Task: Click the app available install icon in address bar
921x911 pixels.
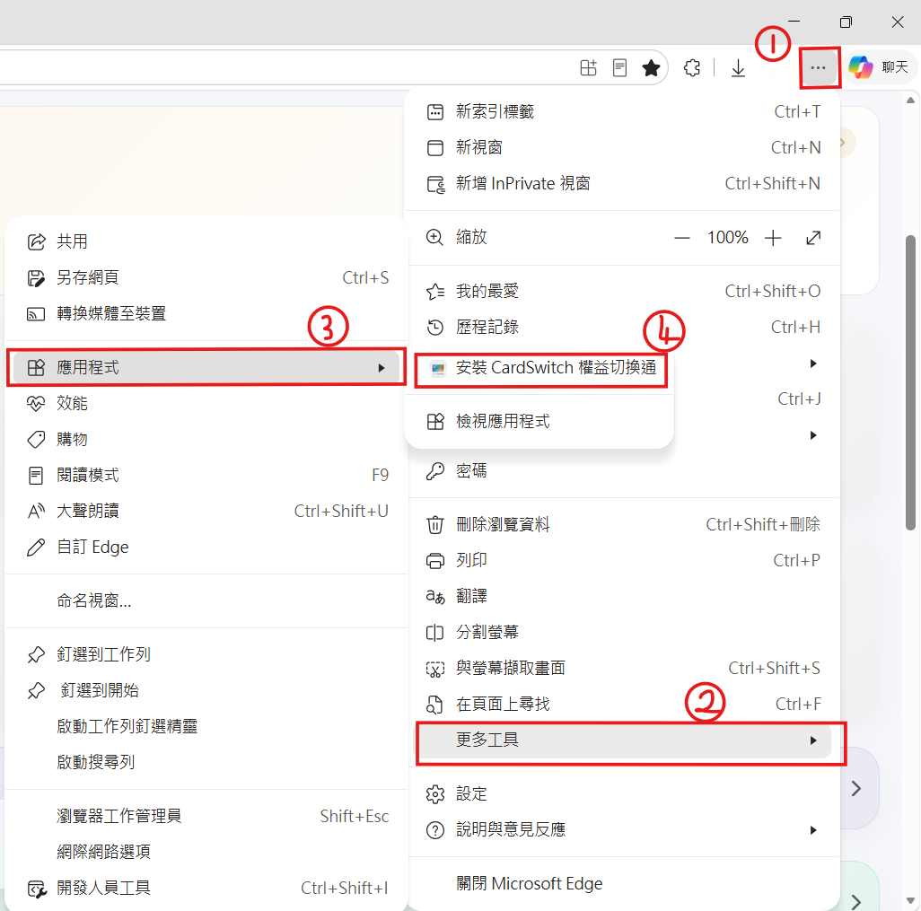Action: click(x=588, y=68)
